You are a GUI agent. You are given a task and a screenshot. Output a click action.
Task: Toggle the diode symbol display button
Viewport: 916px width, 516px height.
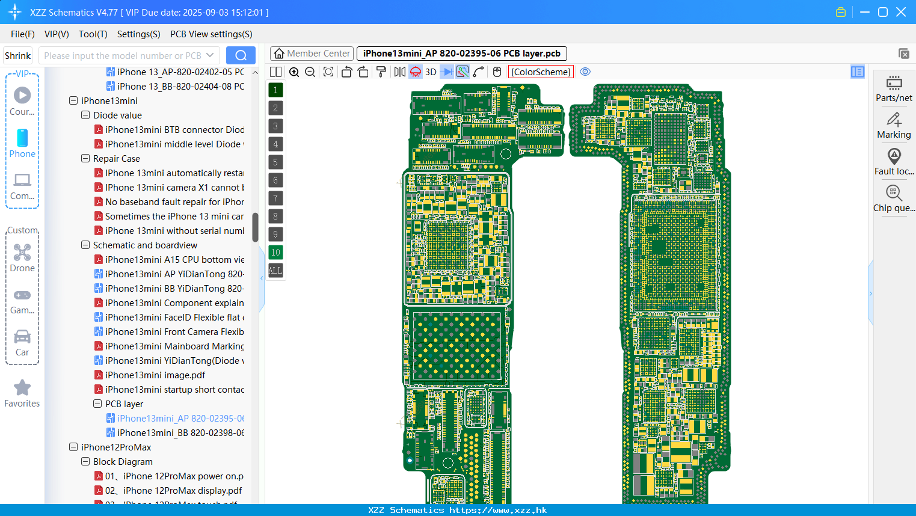tap(446, 72)
